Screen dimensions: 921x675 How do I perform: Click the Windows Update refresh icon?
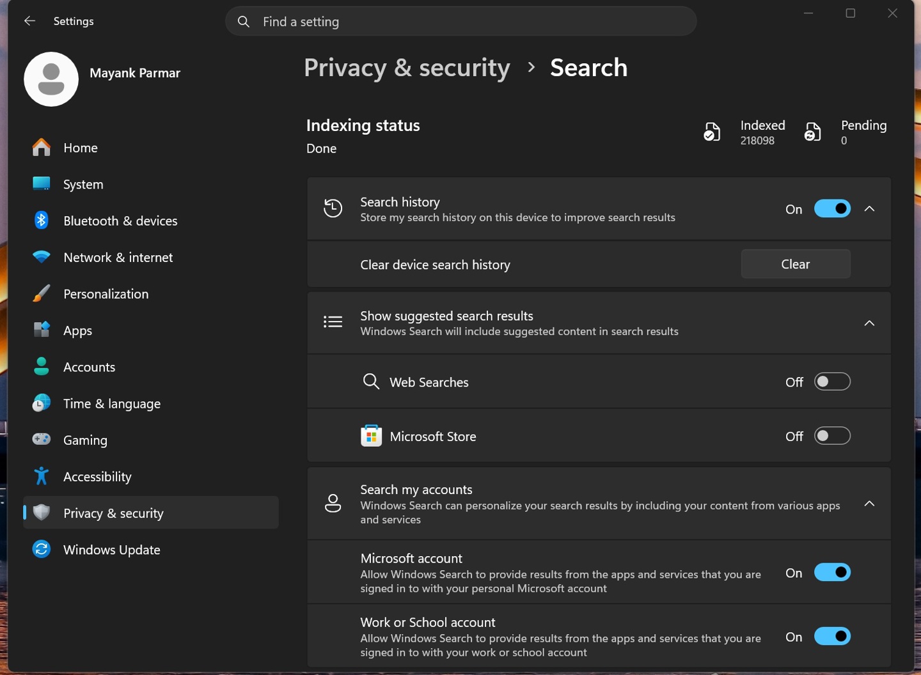point(42,549)
